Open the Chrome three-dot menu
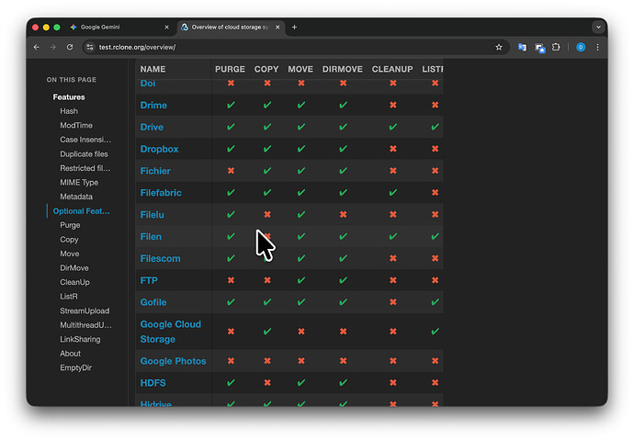Image resolution: width=634 pixels, height=440 pixels. click(x=597, y=47)
